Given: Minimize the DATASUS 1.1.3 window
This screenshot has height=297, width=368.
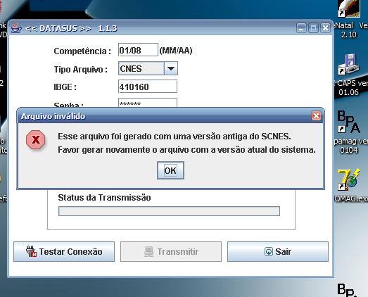Looking at the screenshot, I should point(301,28).
